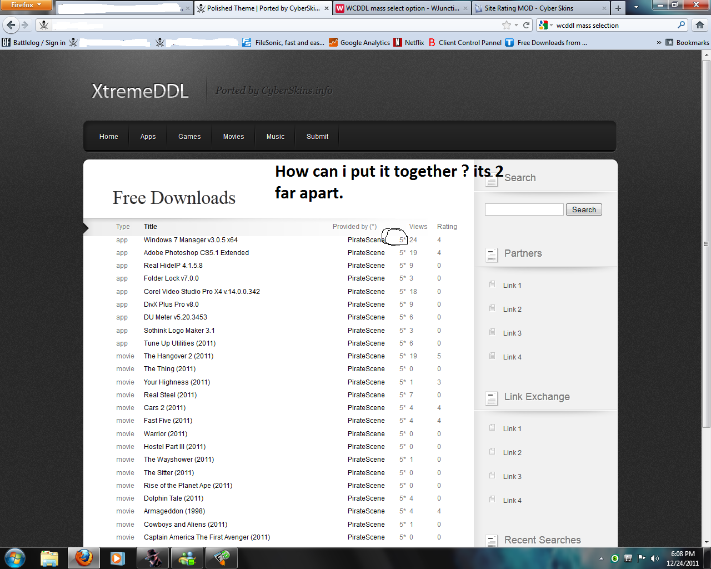Reload the page with the refresh icon
This screenshot has height=569, width=711.
click(526, 25)
